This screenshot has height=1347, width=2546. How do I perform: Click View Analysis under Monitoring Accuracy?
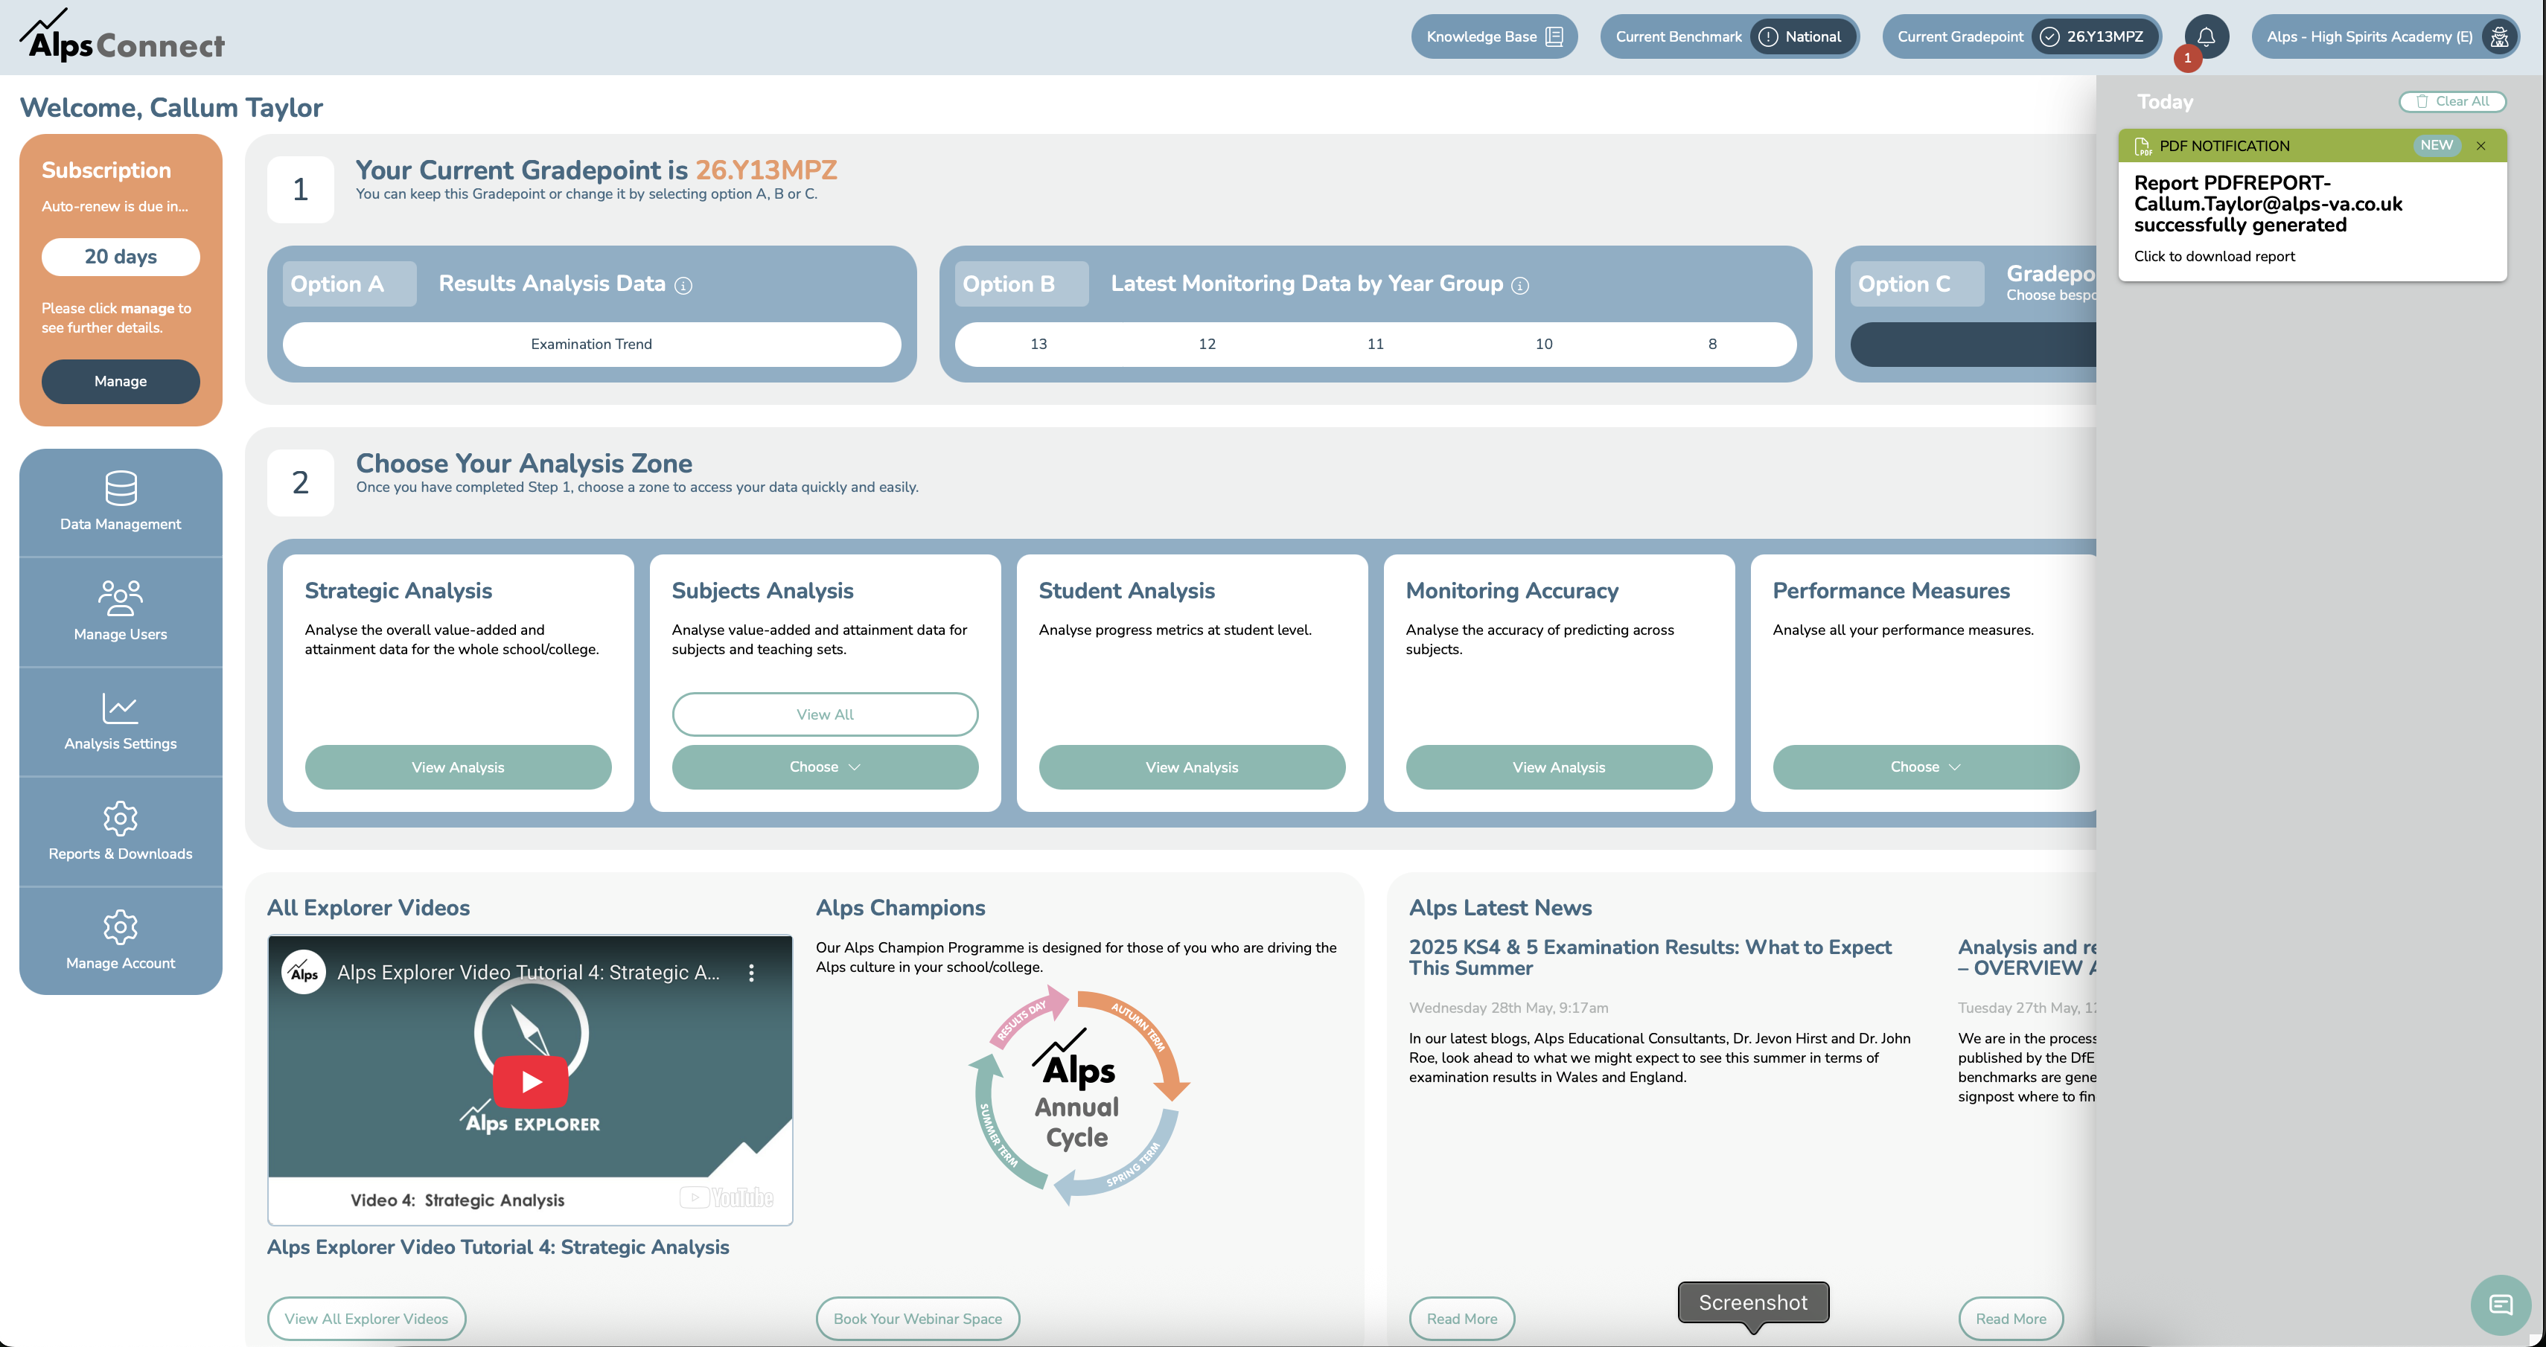1559,767
